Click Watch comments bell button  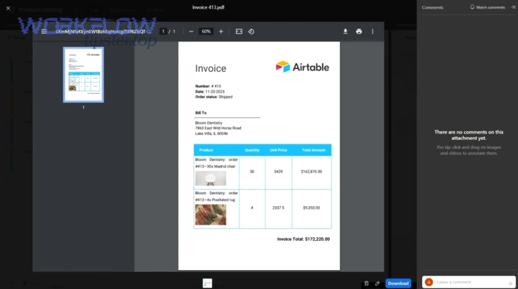487,7
